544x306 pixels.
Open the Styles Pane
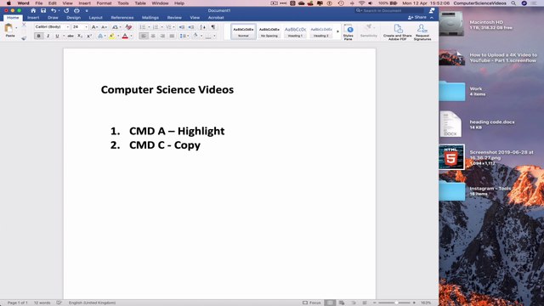[348, 32]
